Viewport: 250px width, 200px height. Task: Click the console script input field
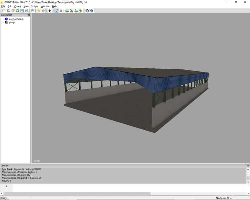tap(130, 187)
